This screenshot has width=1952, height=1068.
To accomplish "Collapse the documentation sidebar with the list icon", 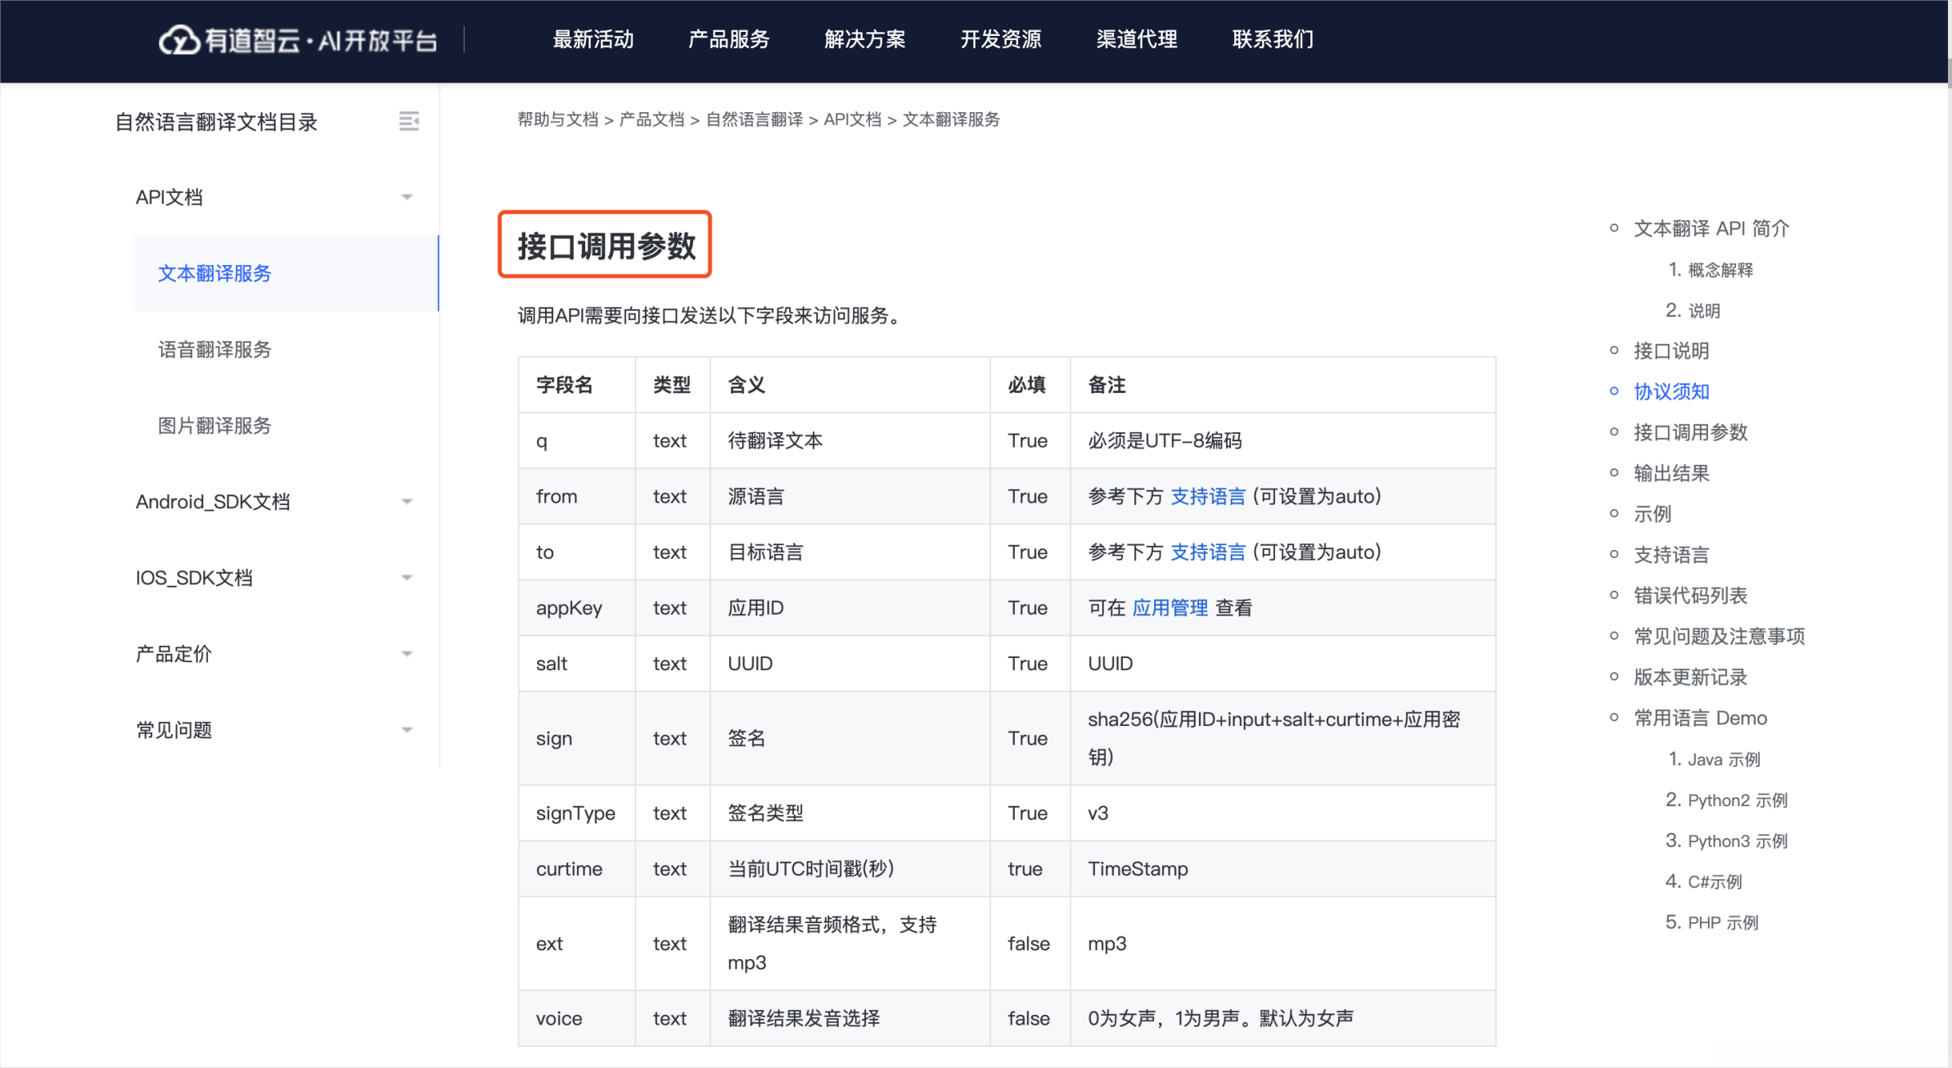I will pyautogui.click(x=409, y=120).
